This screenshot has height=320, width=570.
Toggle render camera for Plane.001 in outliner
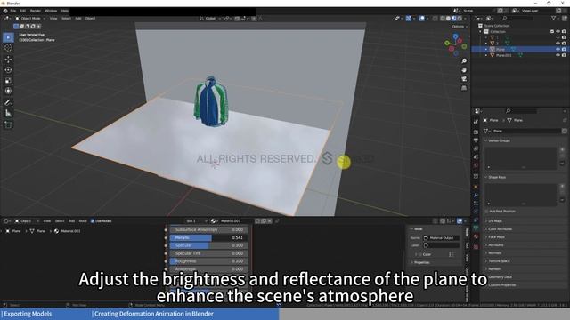tap(564, 55)
